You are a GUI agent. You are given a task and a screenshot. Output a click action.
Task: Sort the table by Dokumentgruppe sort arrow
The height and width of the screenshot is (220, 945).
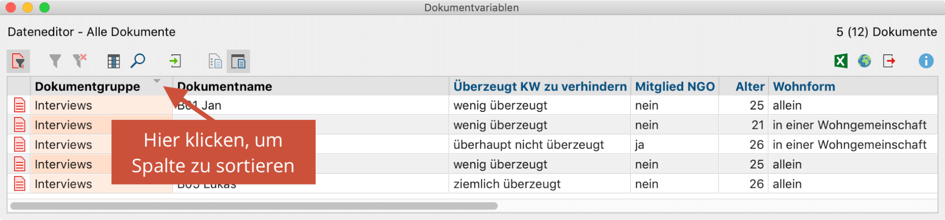click(157, 81)
